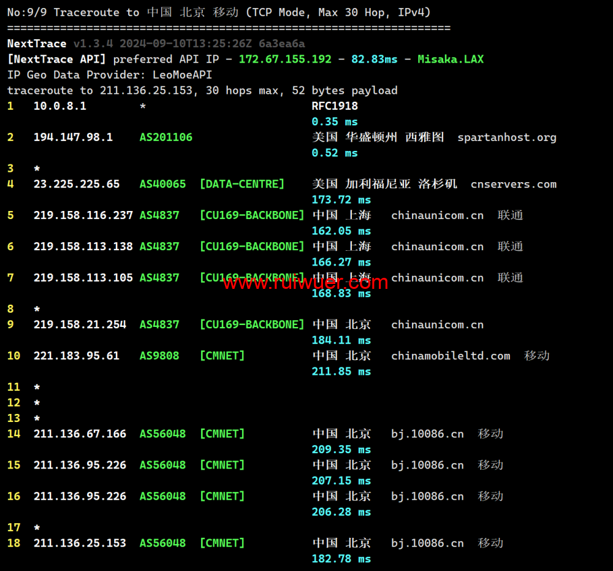Click the cnservers.com domain name
The height and width of the screenshot is (571, 613).
[513, 184]
